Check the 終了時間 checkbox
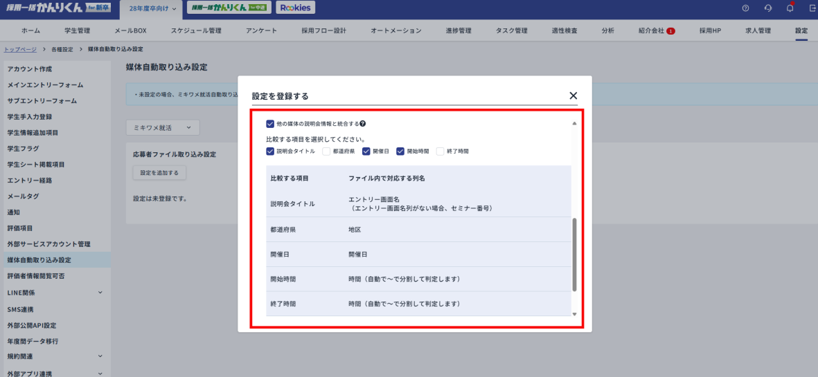818x377 pixels. (x=440, y=151)
